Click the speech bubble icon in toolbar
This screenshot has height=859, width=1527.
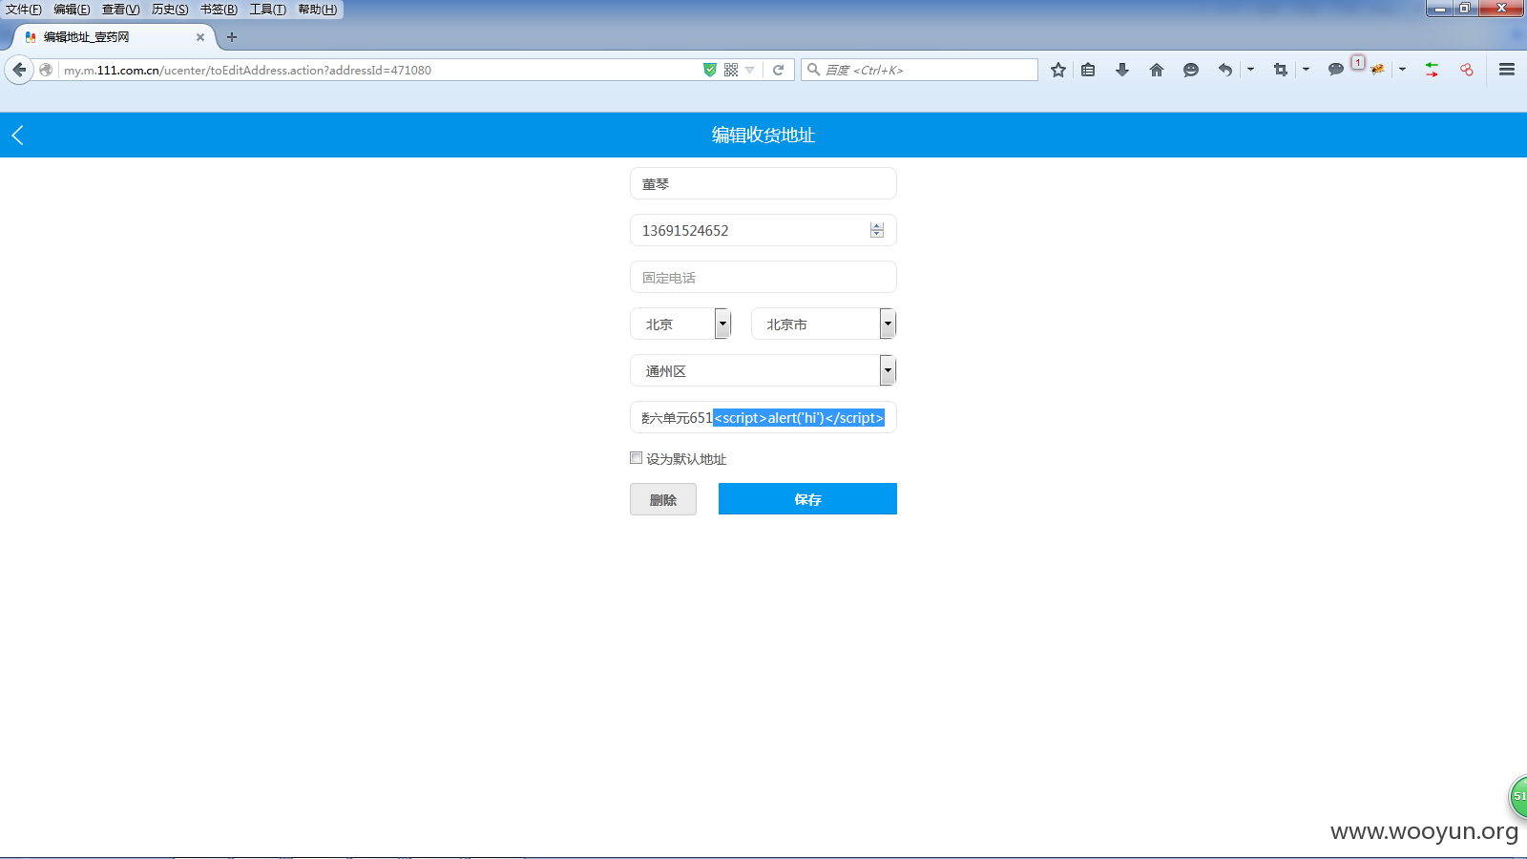point(1336,70)
